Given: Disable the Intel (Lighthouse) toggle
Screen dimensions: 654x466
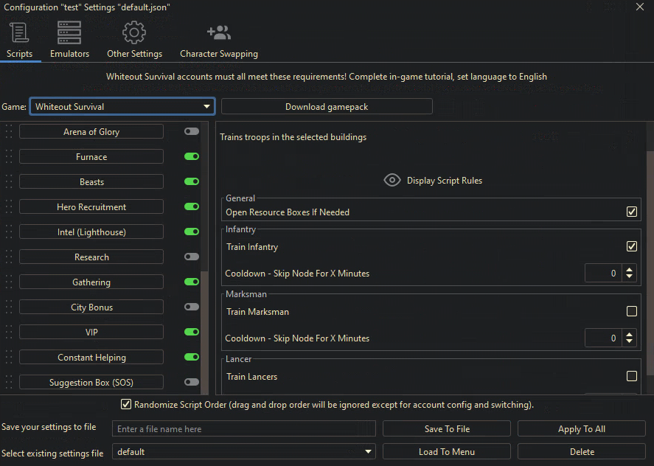Looking at the screenshot, I should coord(192,232).
